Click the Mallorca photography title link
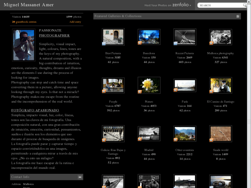Screen dimensions: 251x188 (220, 53)
